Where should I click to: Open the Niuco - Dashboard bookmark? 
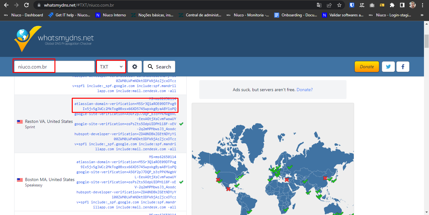coord(23,15)
